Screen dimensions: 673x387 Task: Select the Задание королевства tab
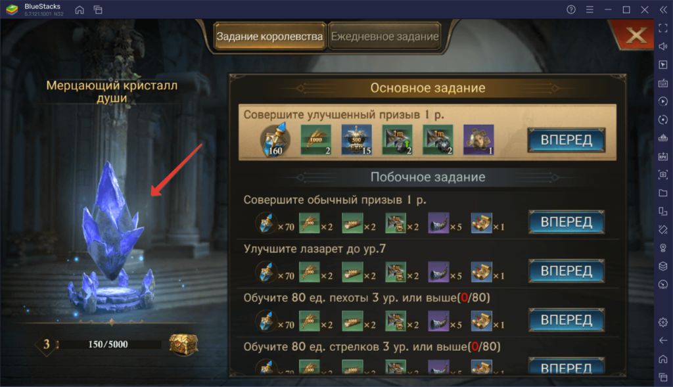point(269,37)
